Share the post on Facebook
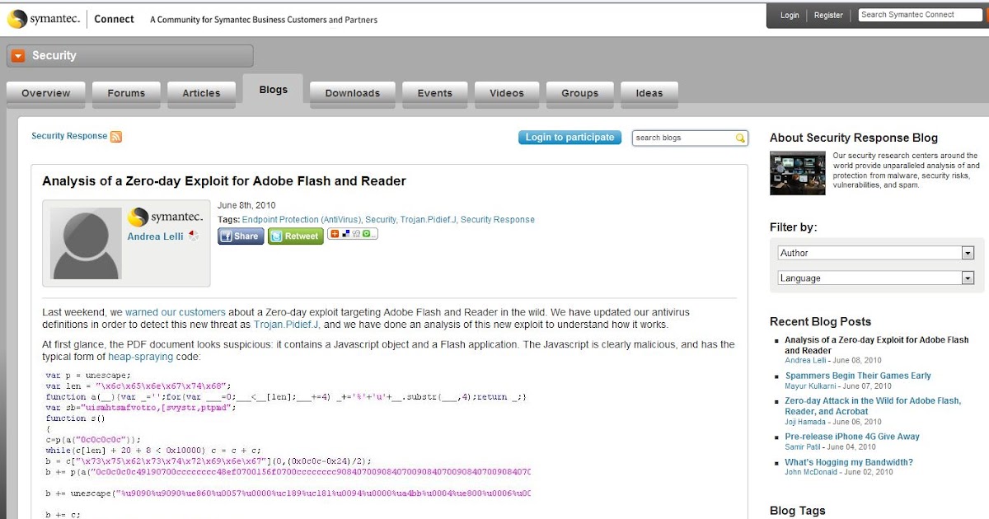 coord(241,236)
